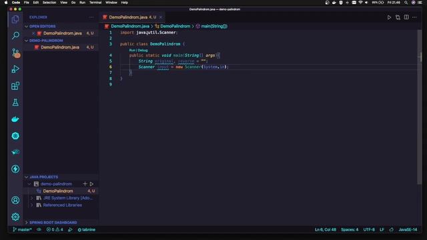Open macOS Spotlight search icon
This screenshot has width=427, height=240.
406,3
